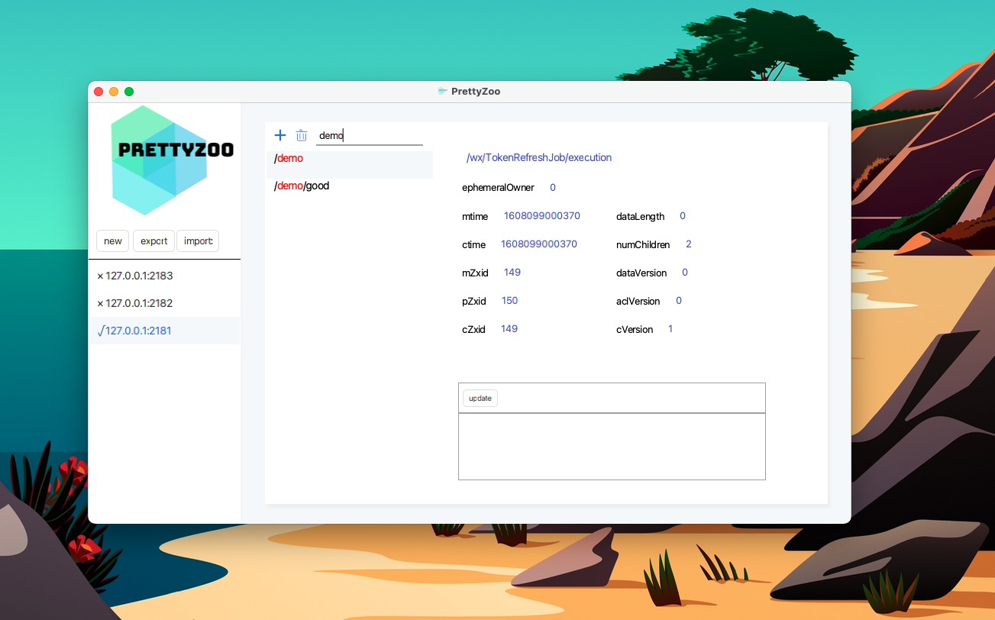This screenshot has height=620, width=995.
Task: Click the plus icon to add a node
Action: click(x=279, y=135)
